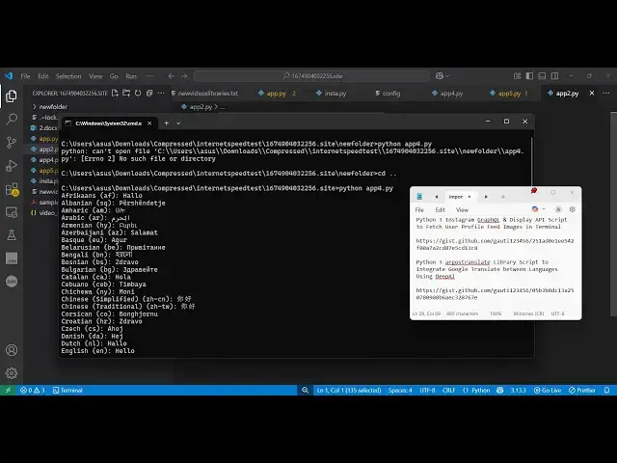Go back using the navigation arrow
This screenshot has width=617, height=463.
click(x=172, y=76)
